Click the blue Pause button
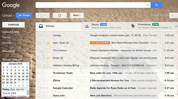 pos(24,15)
